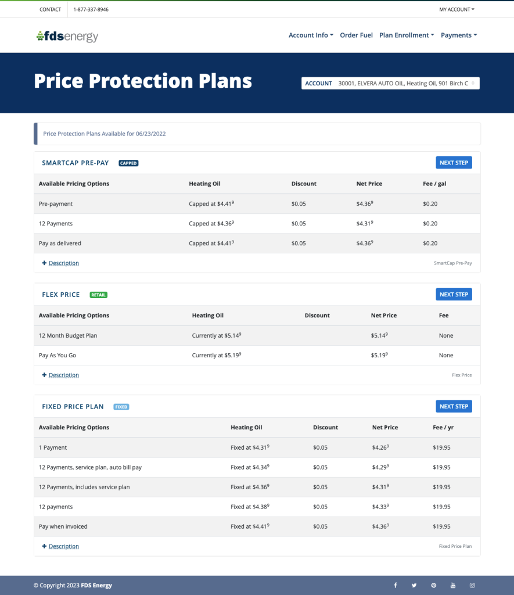Expand the SmartCap Pre-Pay Description

pos(63,263)
